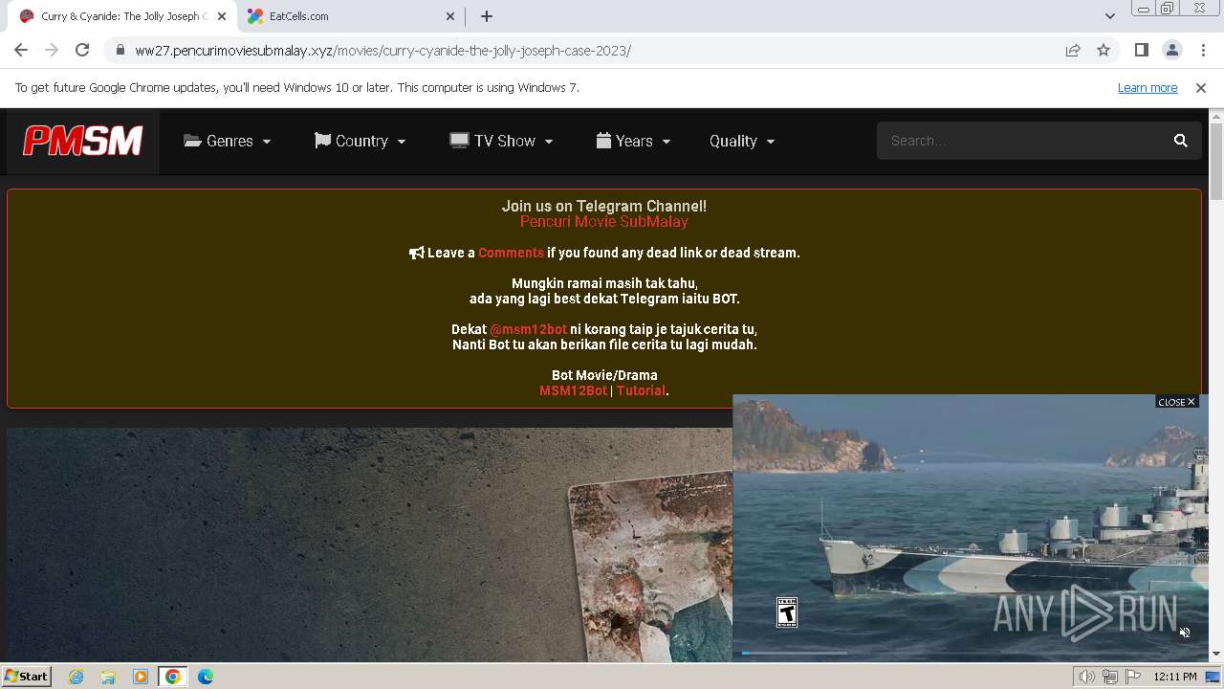Screen dimensions: 1224x689
Task: Seek on the video ad progress bar
Action: pyautogui.click(x=970, y=653)
